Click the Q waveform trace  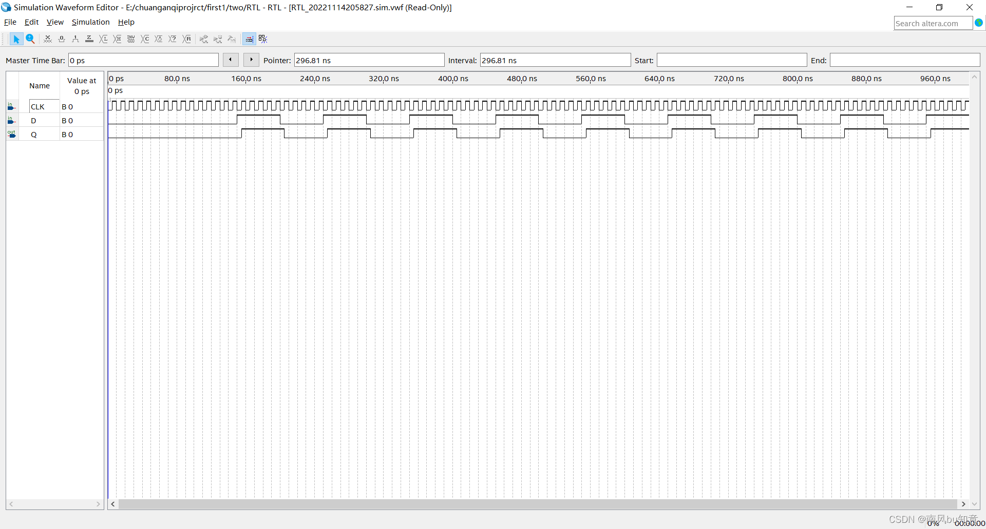(538, 134)
